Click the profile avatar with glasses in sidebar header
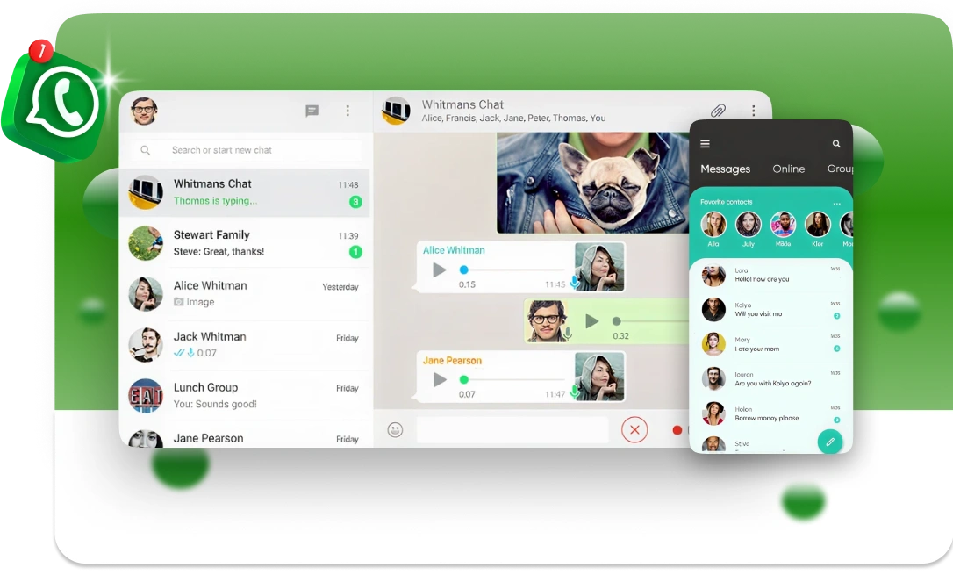The image size is (953, 575). pos(144,111)
